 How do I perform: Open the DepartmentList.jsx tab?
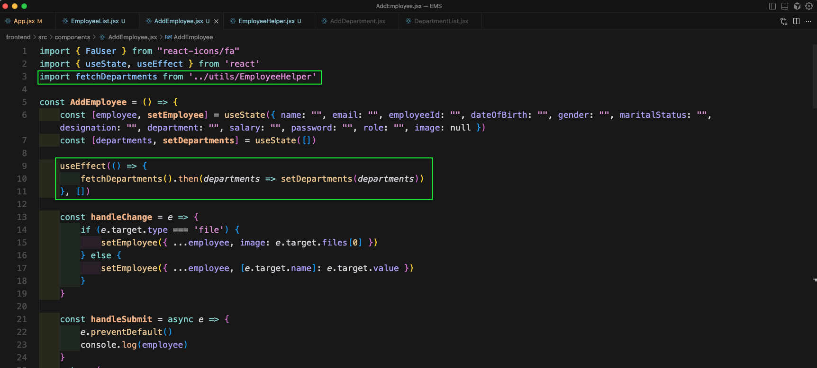pos(440,21)
